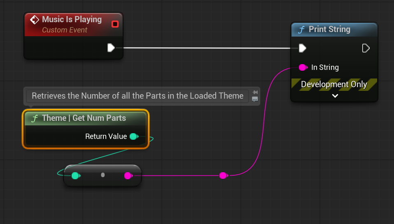The width and height of the screenshot is (394, 224).
Task: Click the center dot of the conversion node
Action: coord(103,175)
